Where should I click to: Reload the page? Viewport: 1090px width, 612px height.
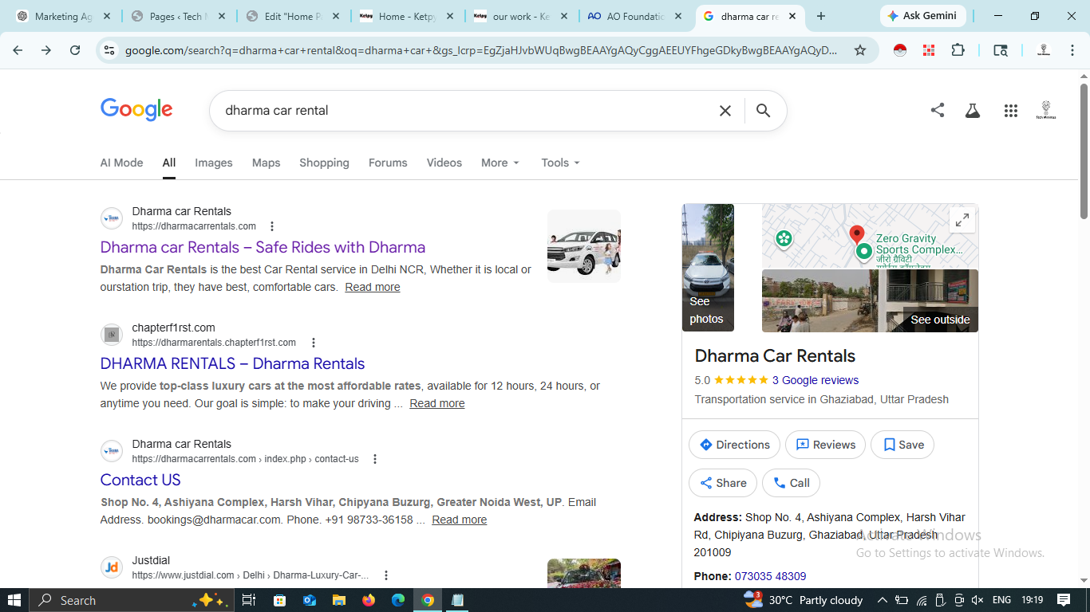click(75, 50)
